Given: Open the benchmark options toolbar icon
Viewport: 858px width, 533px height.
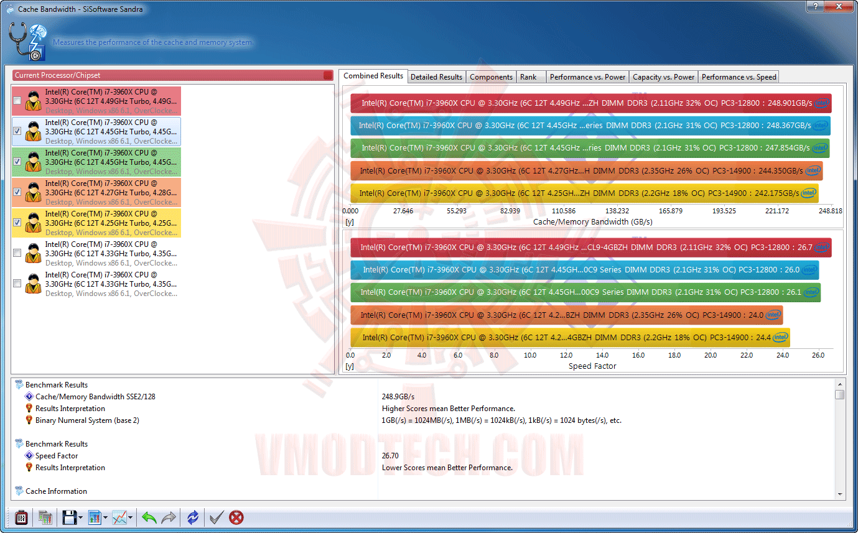Looking at the screenshot, I should click(x=21, y=517).
